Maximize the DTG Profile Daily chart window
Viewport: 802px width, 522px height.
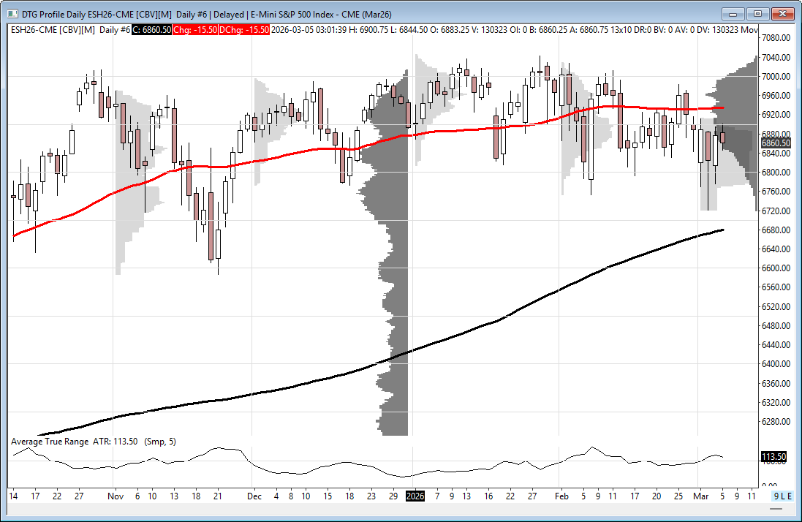(x=757, y=13)
